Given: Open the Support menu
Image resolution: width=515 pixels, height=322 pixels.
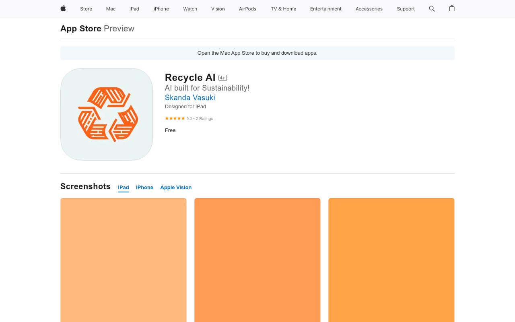Looking at the screenshot, I should pyautogui.click(x=406, y=9).
